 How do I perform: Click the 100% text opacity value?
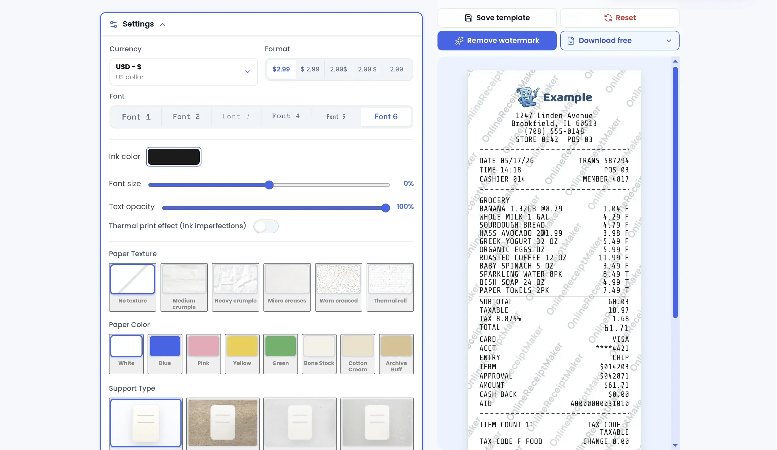click(405, 207)
